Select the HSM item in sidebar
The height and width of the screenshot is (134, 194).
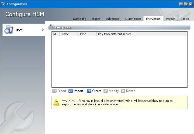(x=24, y=30)
